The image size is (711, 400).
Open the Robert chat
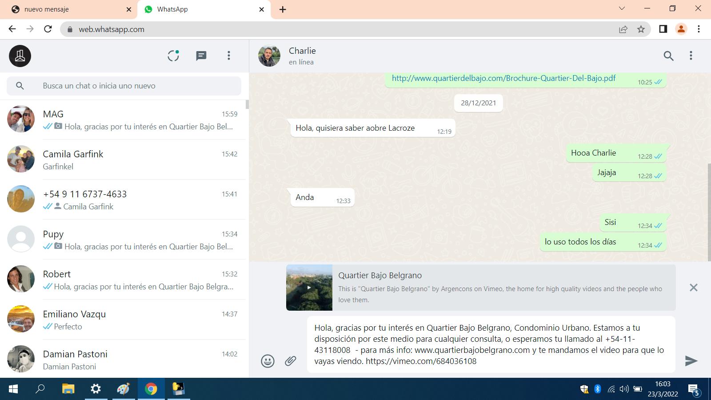(x=123, y=280)
